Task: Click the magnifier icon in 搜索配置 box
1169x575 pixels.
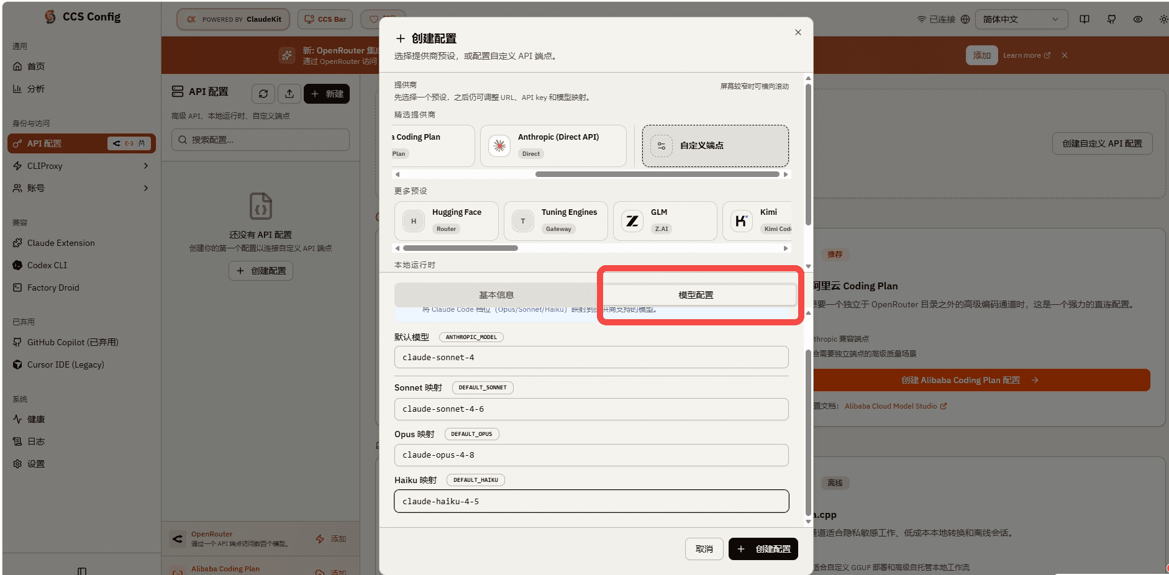Action: [183, 140]
